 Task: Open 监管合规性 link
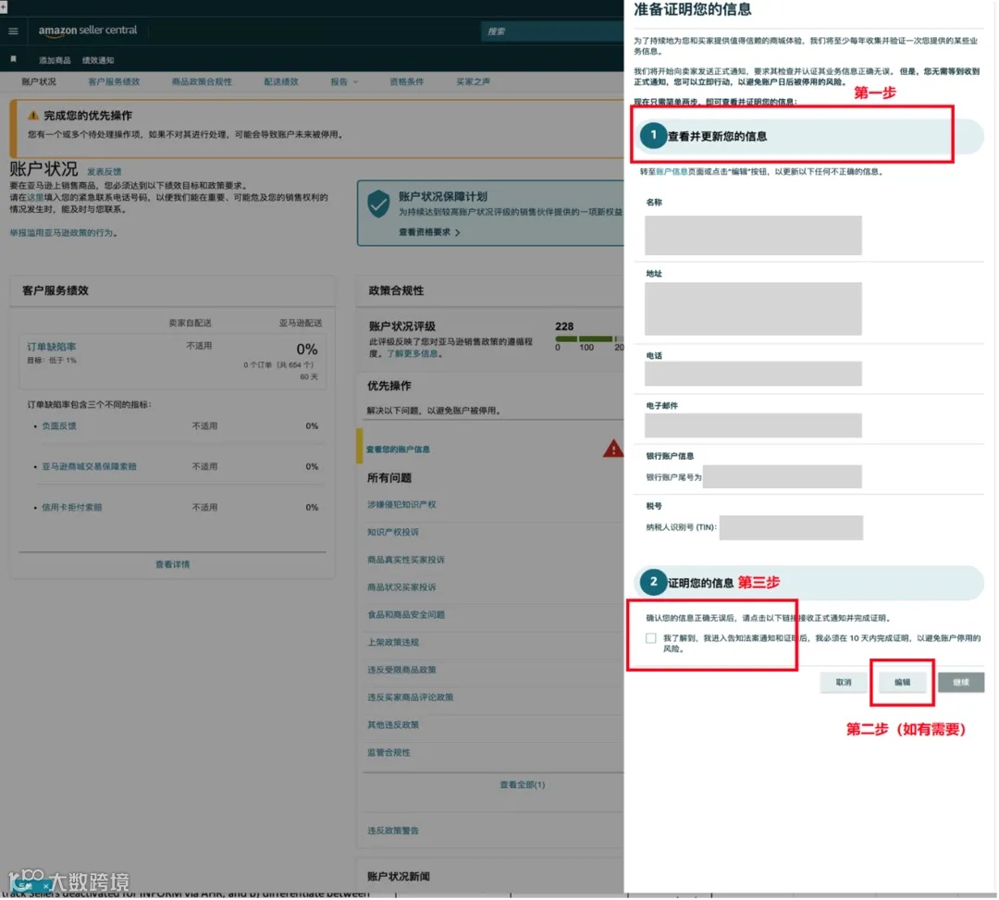(x=388, y=753)
